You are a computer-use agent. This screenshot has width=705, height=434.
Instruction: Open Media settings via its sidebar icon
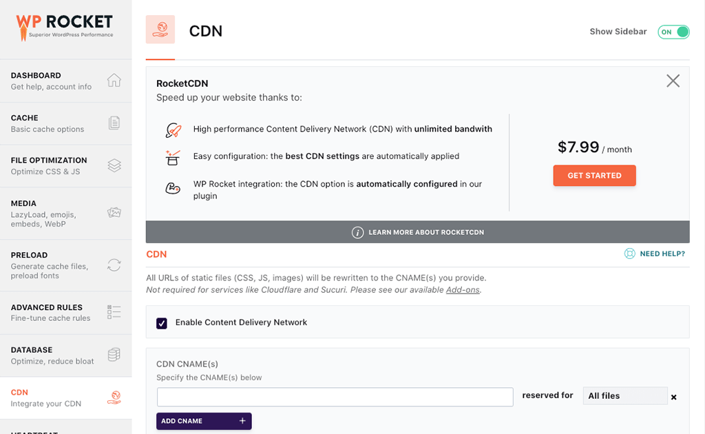tap(114, 214)
